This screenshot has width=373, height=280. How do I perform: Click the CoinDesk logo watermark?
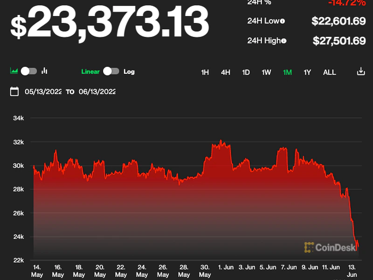pos(330,247)
